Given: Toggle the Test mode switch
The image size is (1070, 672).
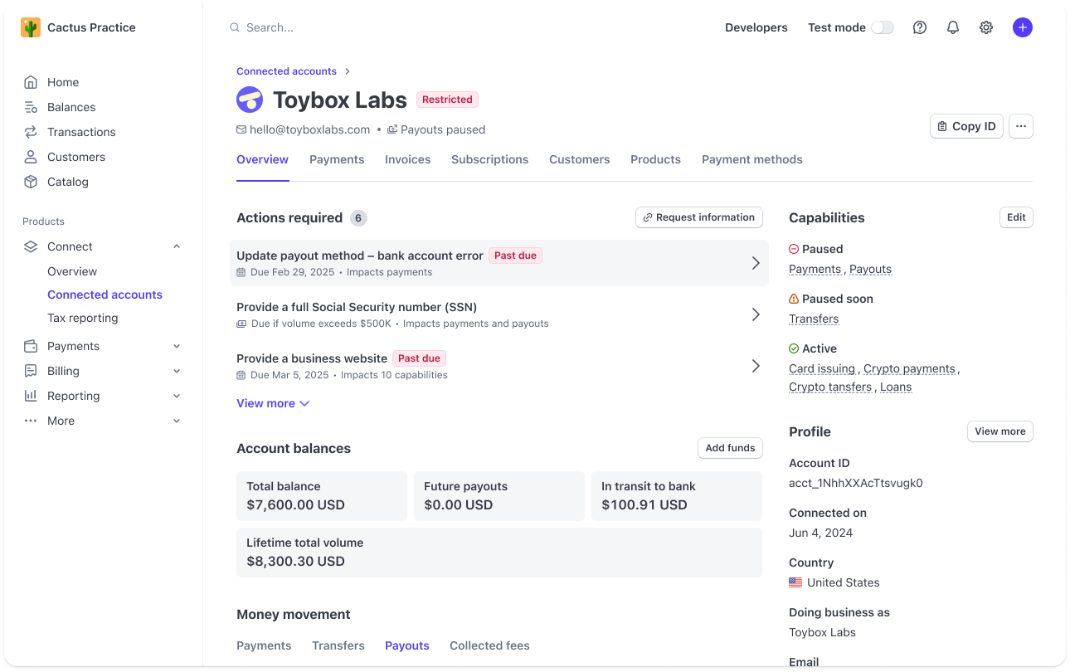Looking at the screenshot, I should [883, 27].
